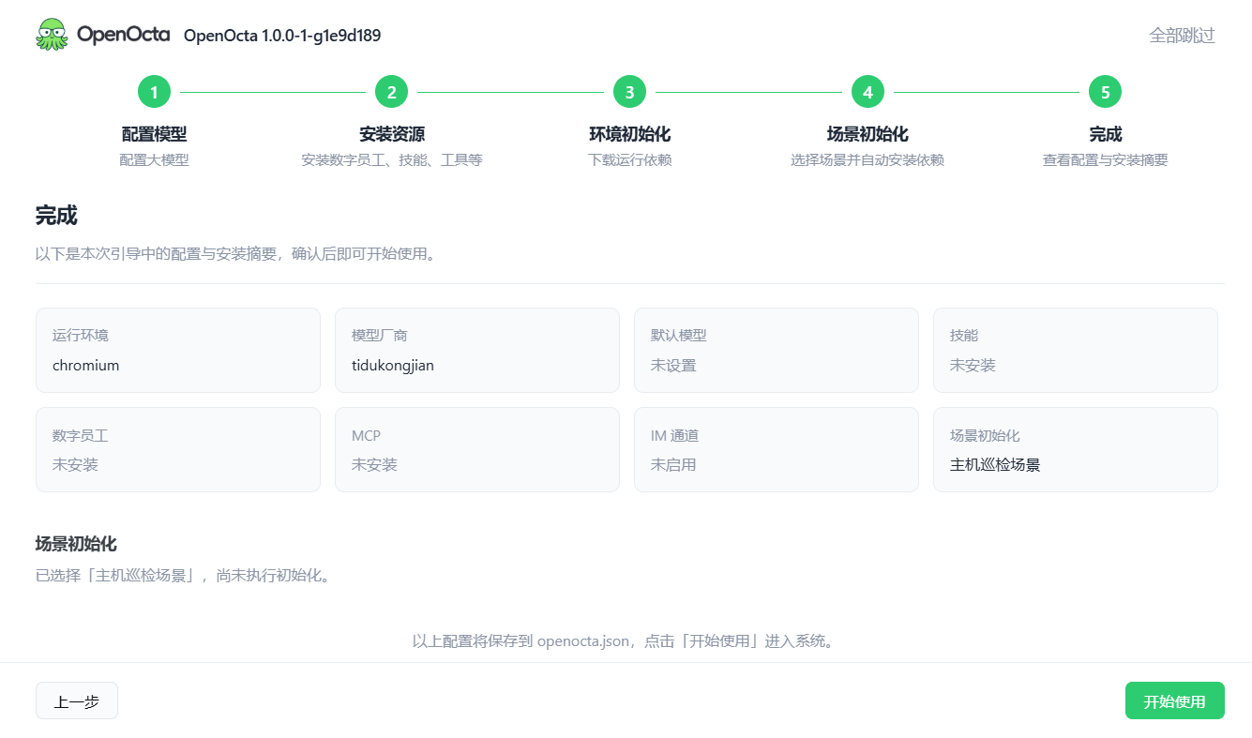Click the OpenOcta version text in header

click(x=282, y=36)
